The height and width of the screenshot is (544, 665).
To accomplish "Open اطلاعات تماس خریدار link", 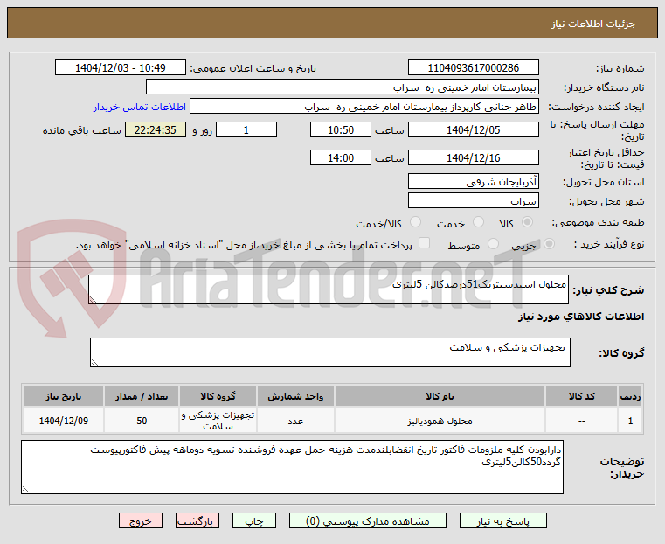I will [x=140, y=107].
